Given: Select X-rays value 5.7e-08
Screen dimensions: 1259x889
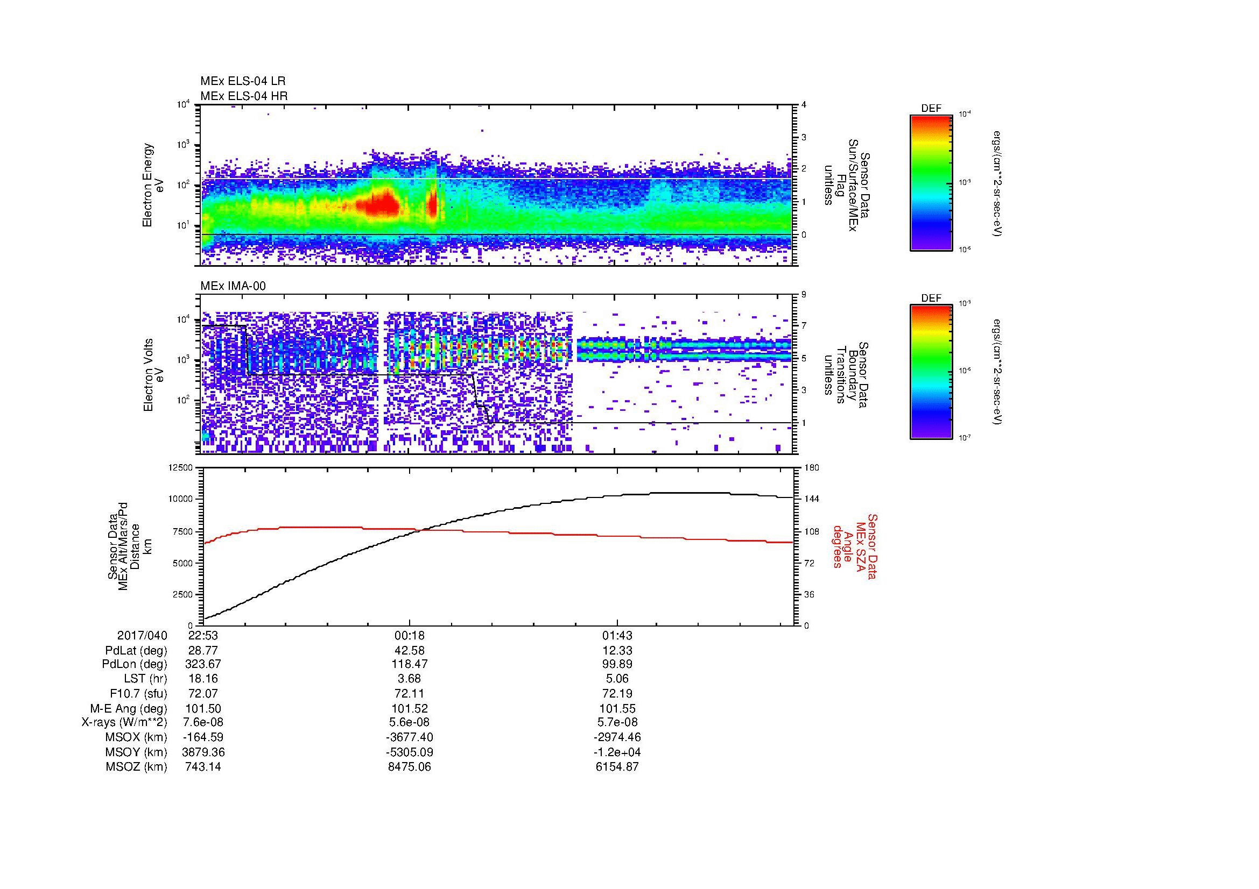Looking at the screenshot, I should click(x=617, y=722).
